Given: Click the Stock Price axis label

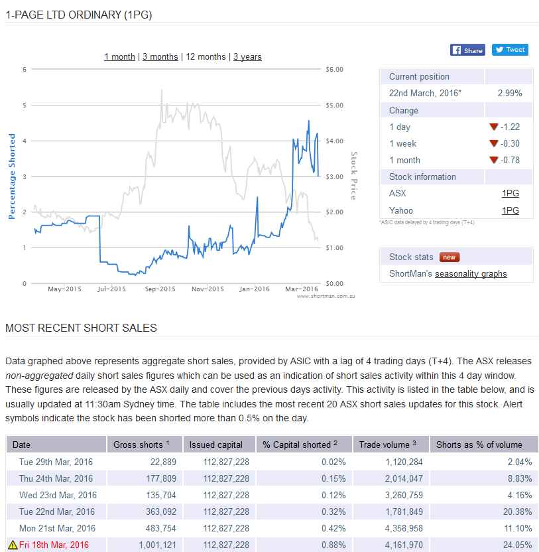Looking at the screenshot, I should 354,176.
